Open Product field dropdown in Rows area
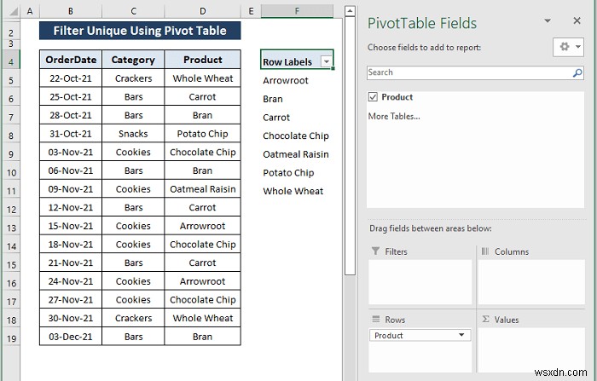Image resolution: width=597 pixels, height=381 pixels. tap(461, 335)
